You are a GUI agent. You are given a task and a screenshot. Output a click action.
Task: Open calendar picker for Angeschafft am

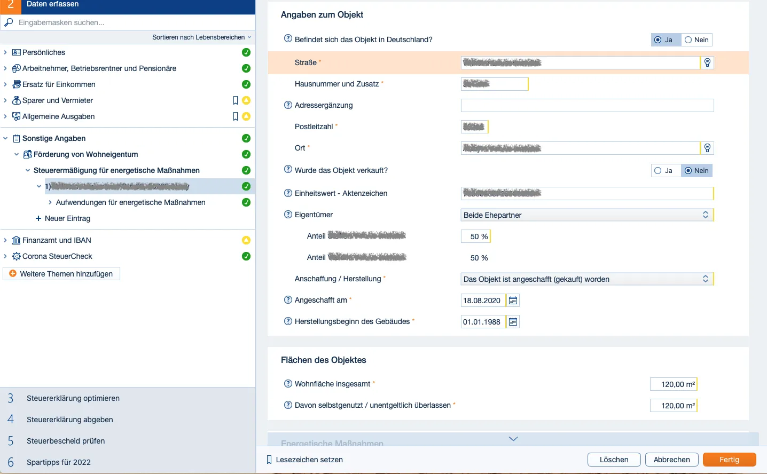tap(513, 301)
